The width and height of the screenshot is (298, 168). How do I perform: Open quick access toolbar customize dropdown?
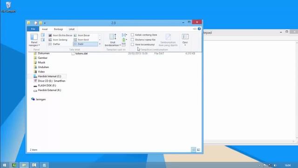[x=45, y=23]
